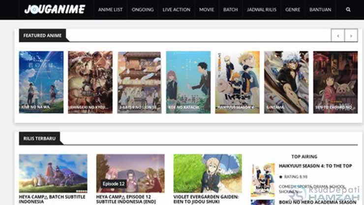Screen dimensions: 364x205
Task: Open Koe no Katachi featured poster
Action: tap(188, 82)
